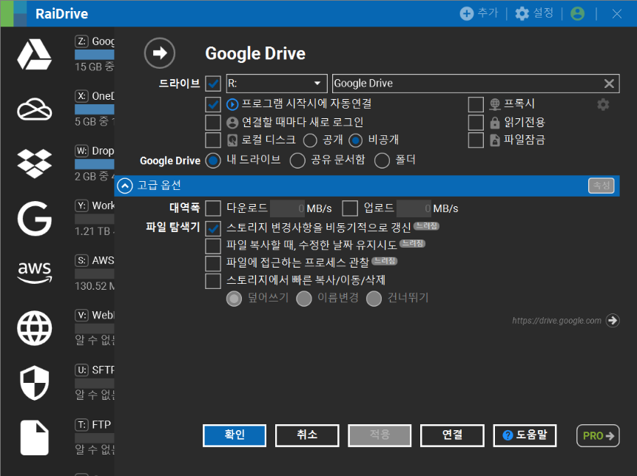
Task: Select the Dropbox icon in sidebar
Action: click(x=34, y=163)
